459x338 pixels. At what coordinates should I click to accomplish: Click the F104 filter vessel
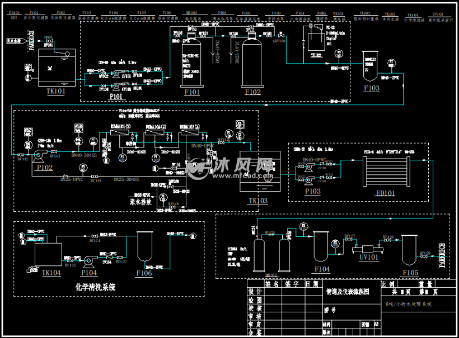(321, 247)
